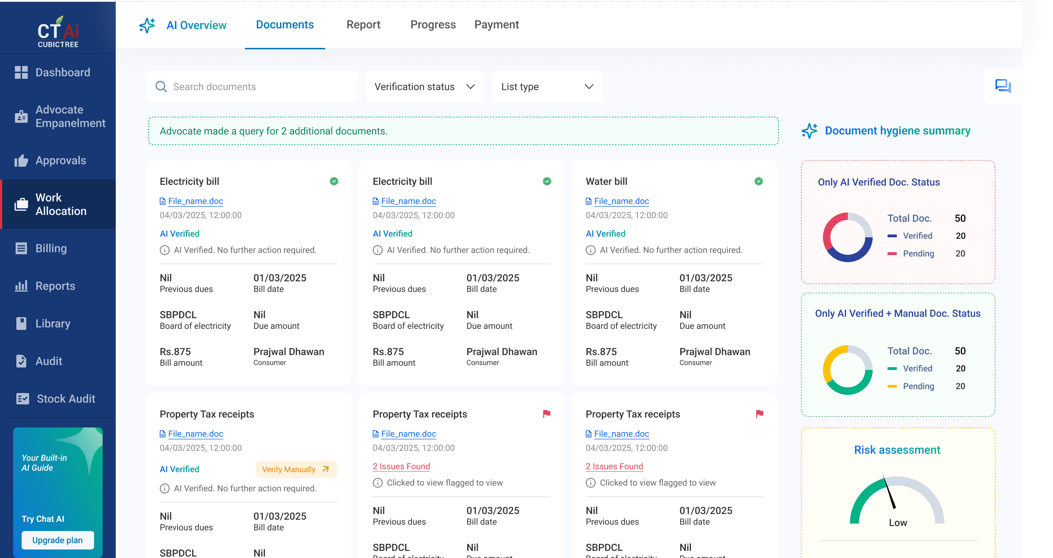Click the Audit file-check icon
The width and height of the screenshot is (1053, 558).
tap(21, 361)
